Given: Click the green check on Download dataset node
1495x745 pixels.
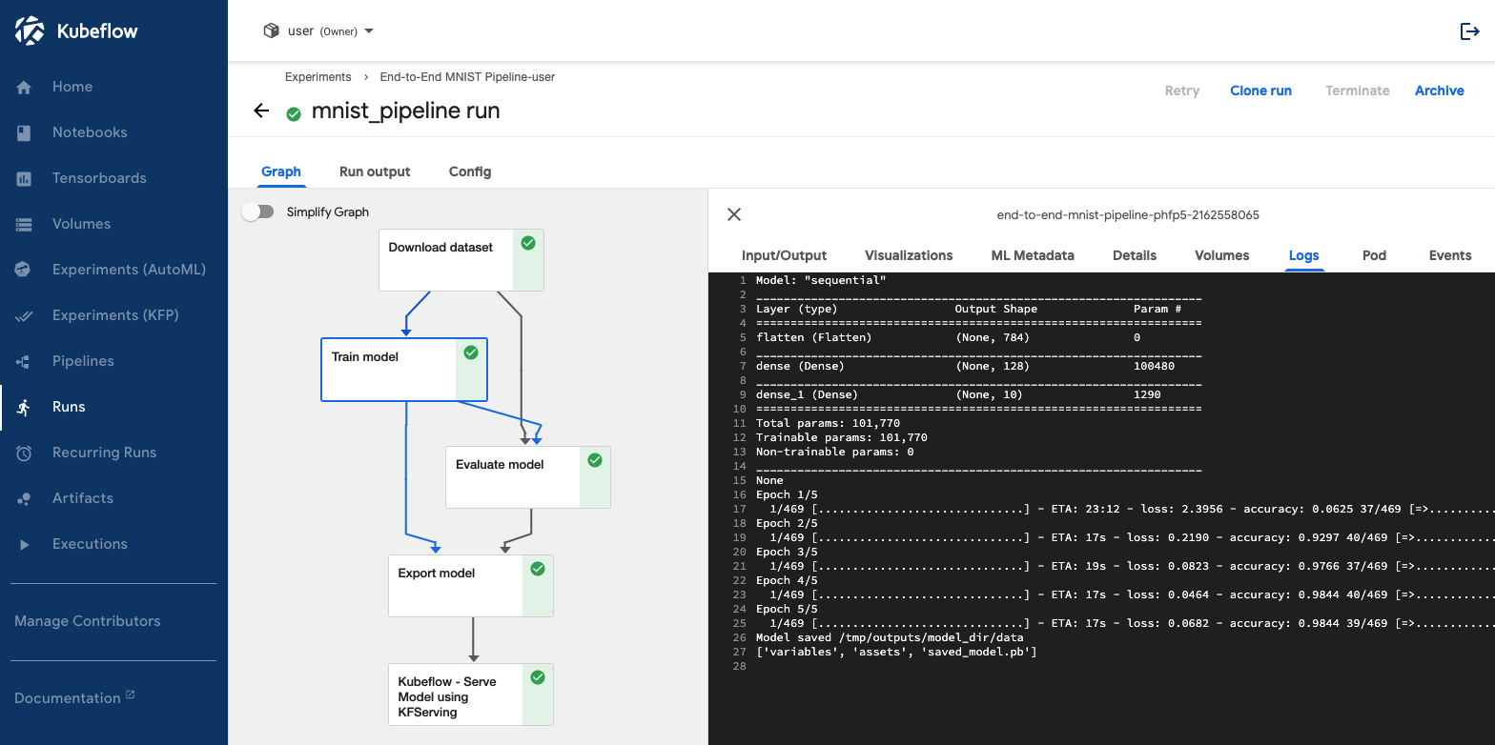Looking at the screenshot, I should pos(528,243).
